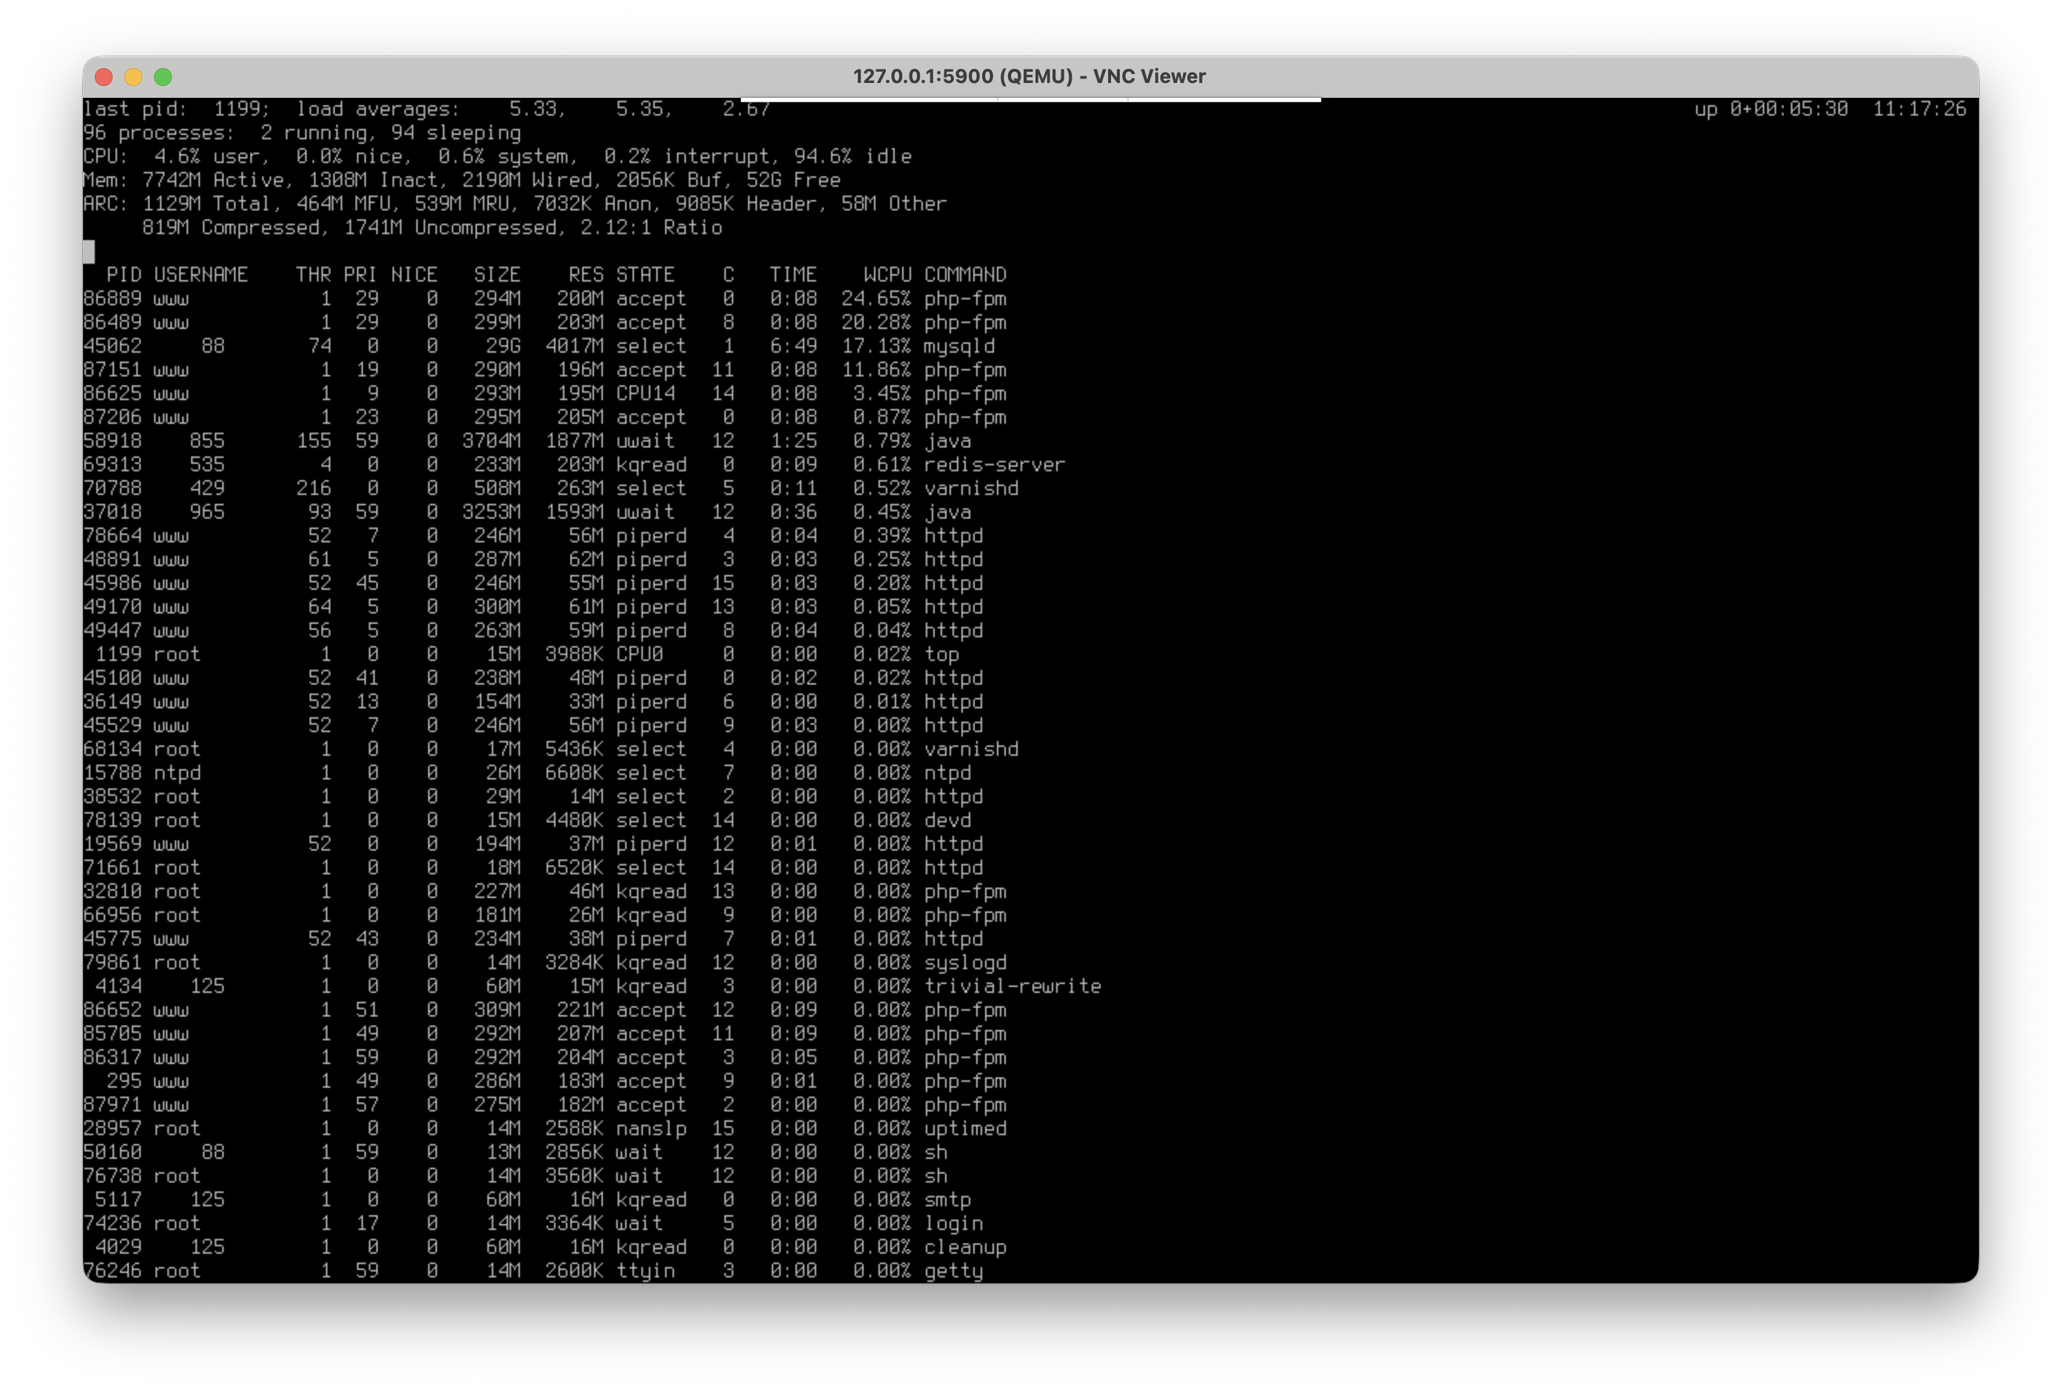Click the redis-server command name
This screenshot has height=1393, width=2062.
click(994, 465)
